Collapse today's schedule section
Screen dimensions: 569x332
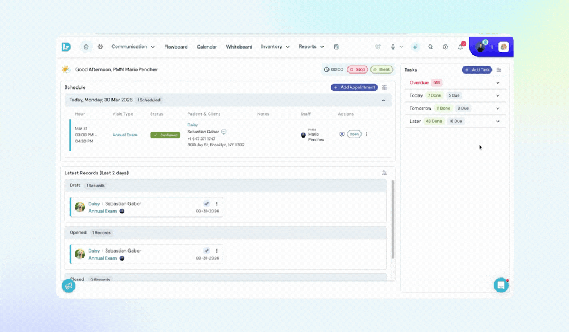[x=383, y=100]
